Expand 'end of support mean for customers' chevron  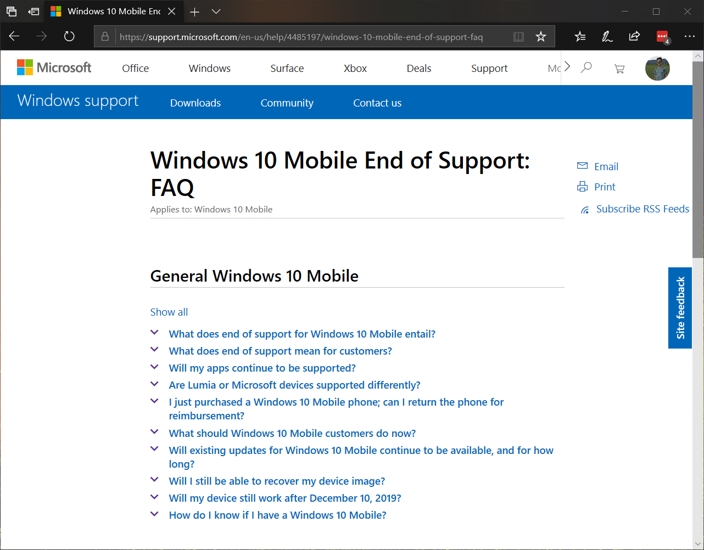coord(155,350)
